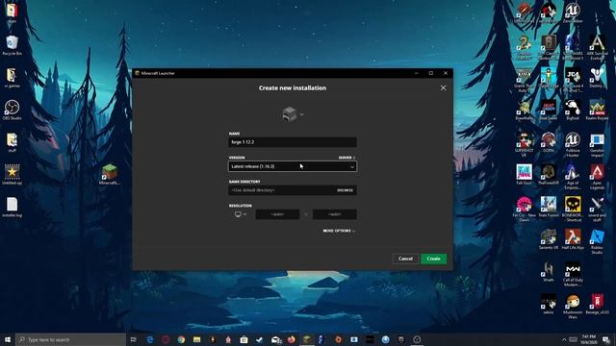Expand More Options
Screen dimensions: 616x346
point(339,231)
